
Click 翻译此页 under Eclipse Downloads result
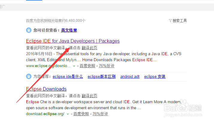tap(89, 96)
